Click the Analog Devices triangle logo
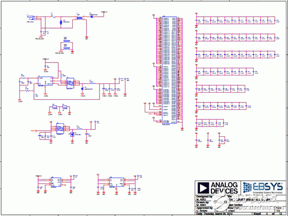Image resolution: width=288 pixels, height=216 pixels. (x=203, y=188)
